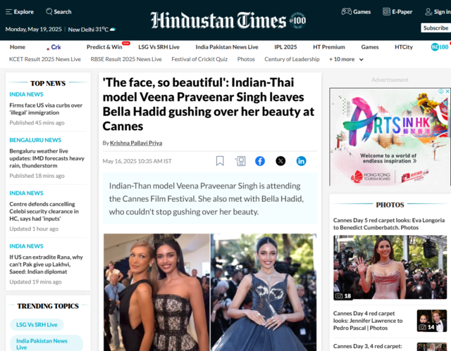The height and width of the screenshot is (351, 451).
Task: Click the Search magnifier icon
Action: 49,11
